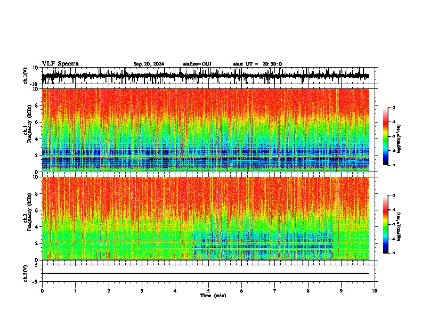Click the time axis tick label "1"
Viewport: 422px width, 326px height.
[x=75, y=291]
